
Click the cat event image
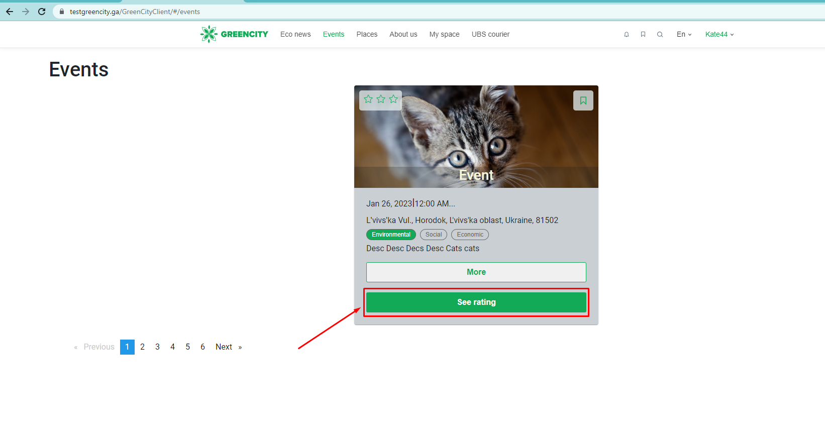476,137
